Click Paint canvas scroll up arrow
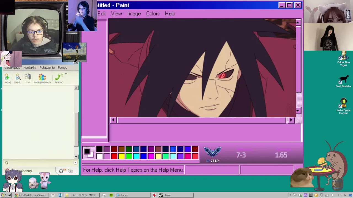Viewport: 353px width, 198px height. coord(298,23)
